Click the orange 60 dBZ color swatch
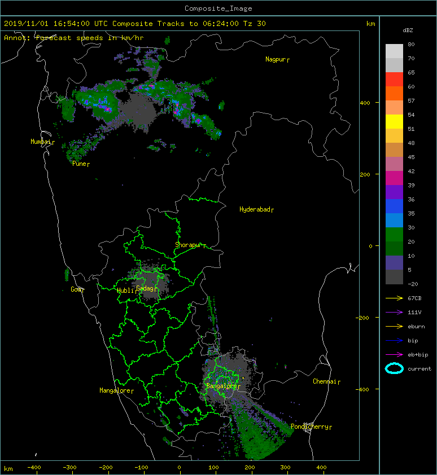The height and width of the screenshot is (475, 437). [x=394, y=93]
